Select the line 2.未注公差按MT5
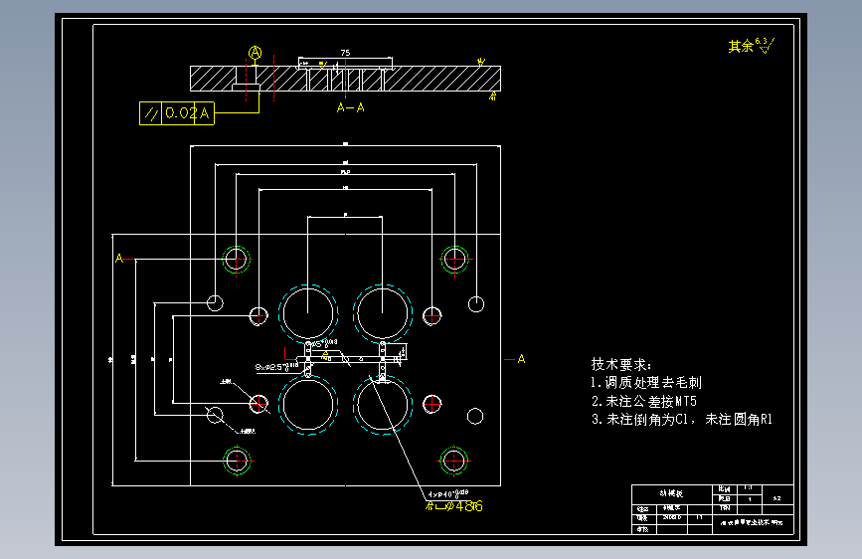This screenshot has width=862, height=559. point(643,401)
